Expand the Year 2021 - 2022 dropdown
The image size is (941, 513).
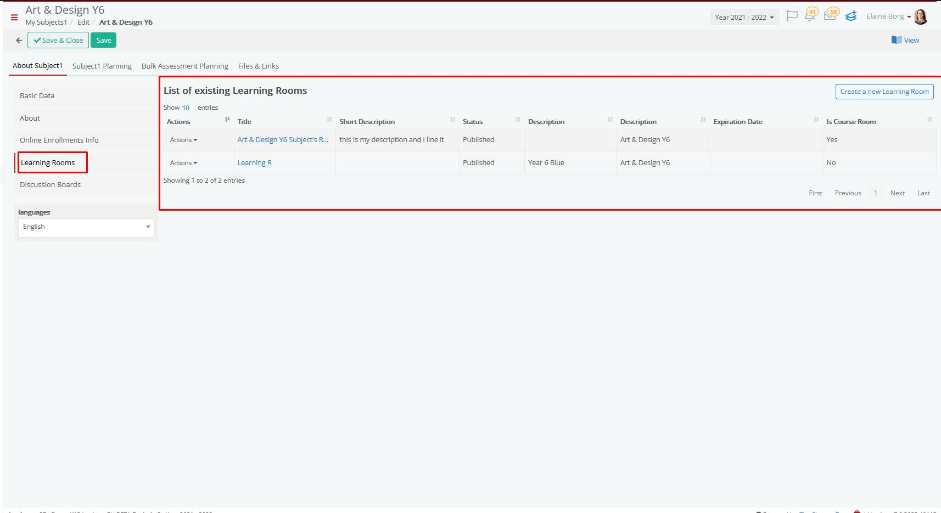[x=744, y=17]
